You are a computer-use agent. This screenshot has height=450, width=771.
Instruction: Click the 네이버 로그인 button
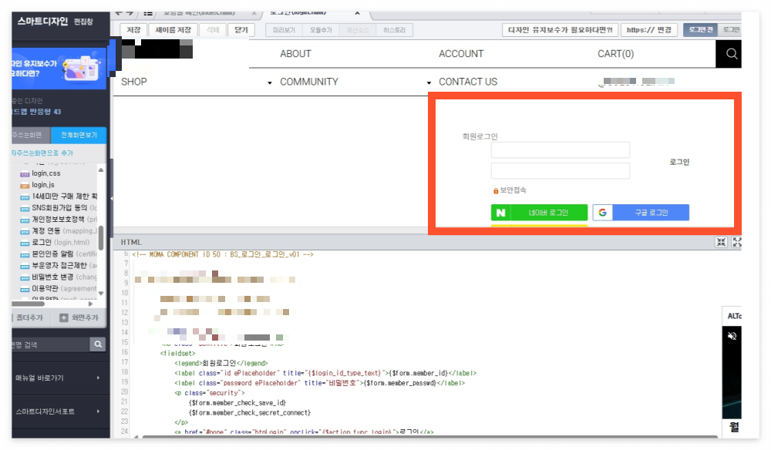click(539, 213)
